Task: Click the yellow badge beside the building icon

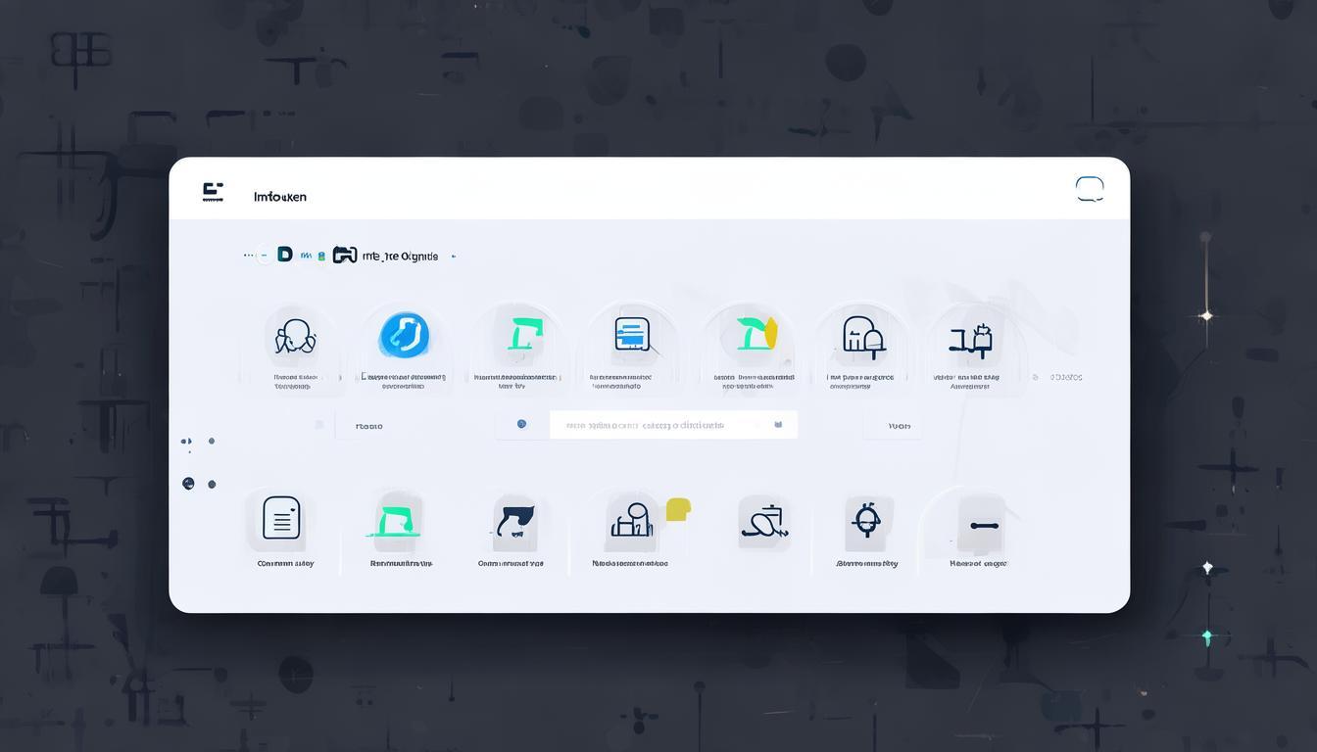Action: (678, 509)
